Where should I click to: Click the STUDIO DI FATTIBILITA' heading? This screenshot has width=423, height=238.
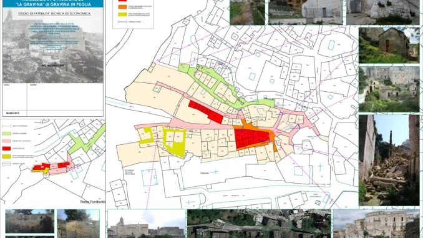click(x=54, y=14)
